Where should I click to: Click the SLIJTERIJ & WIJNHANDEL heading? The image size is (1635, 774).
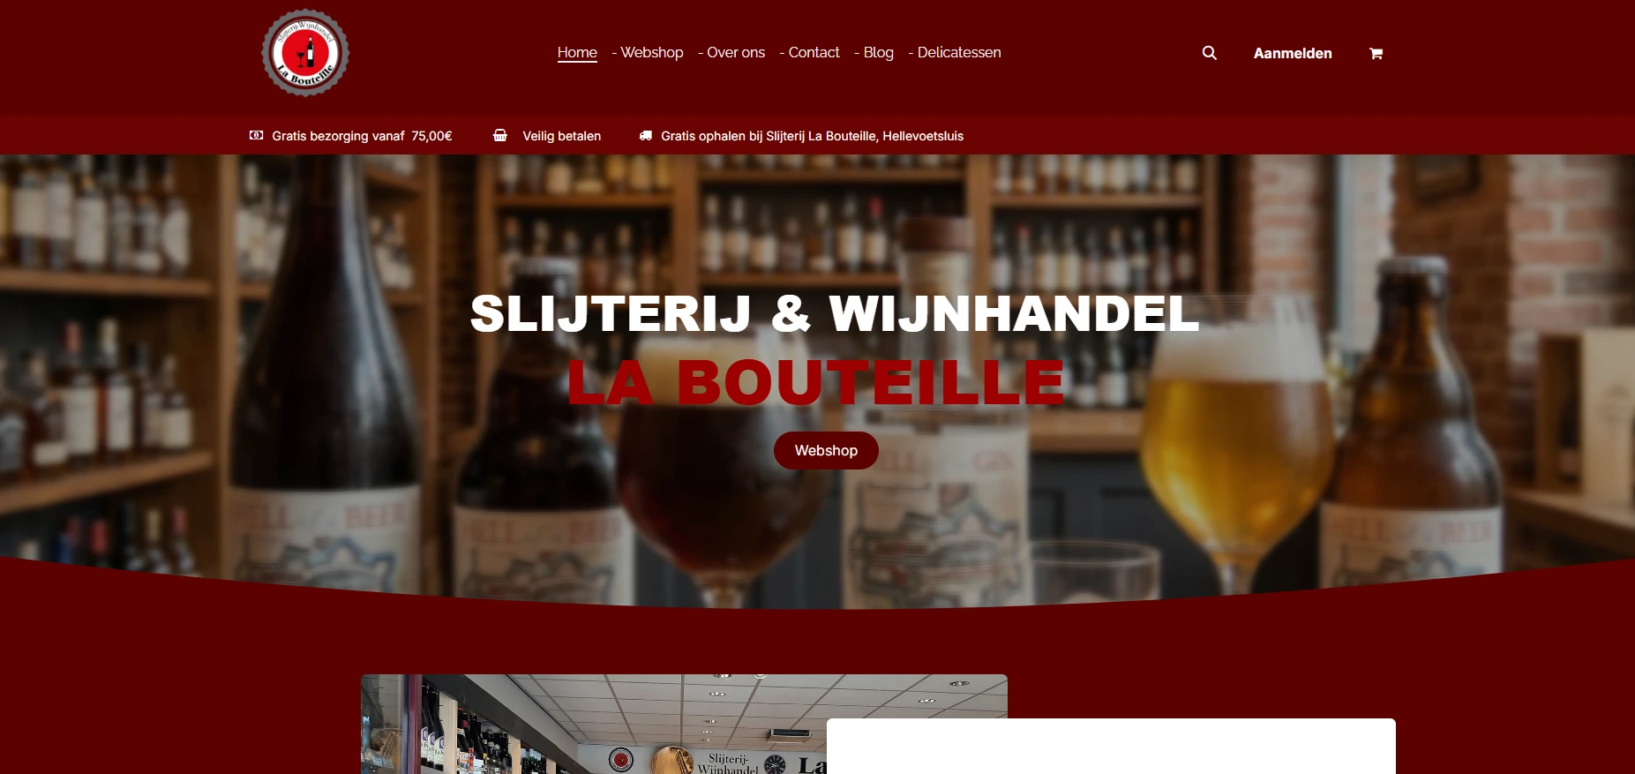835,313
